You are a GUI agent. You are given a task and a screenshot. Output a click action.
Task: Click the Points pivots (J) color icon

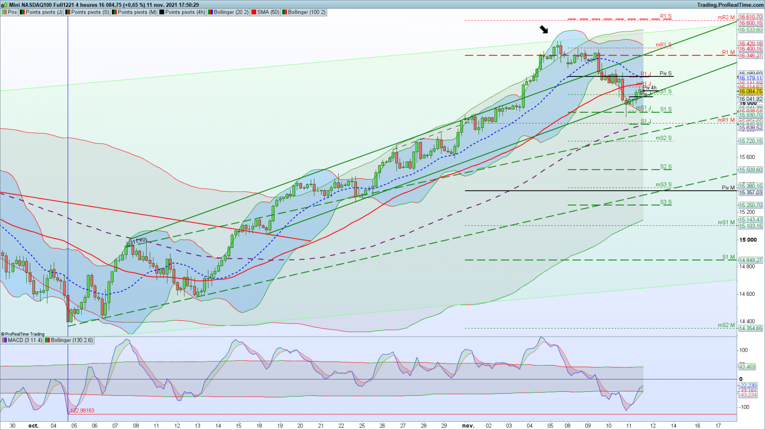coord(23,12)
